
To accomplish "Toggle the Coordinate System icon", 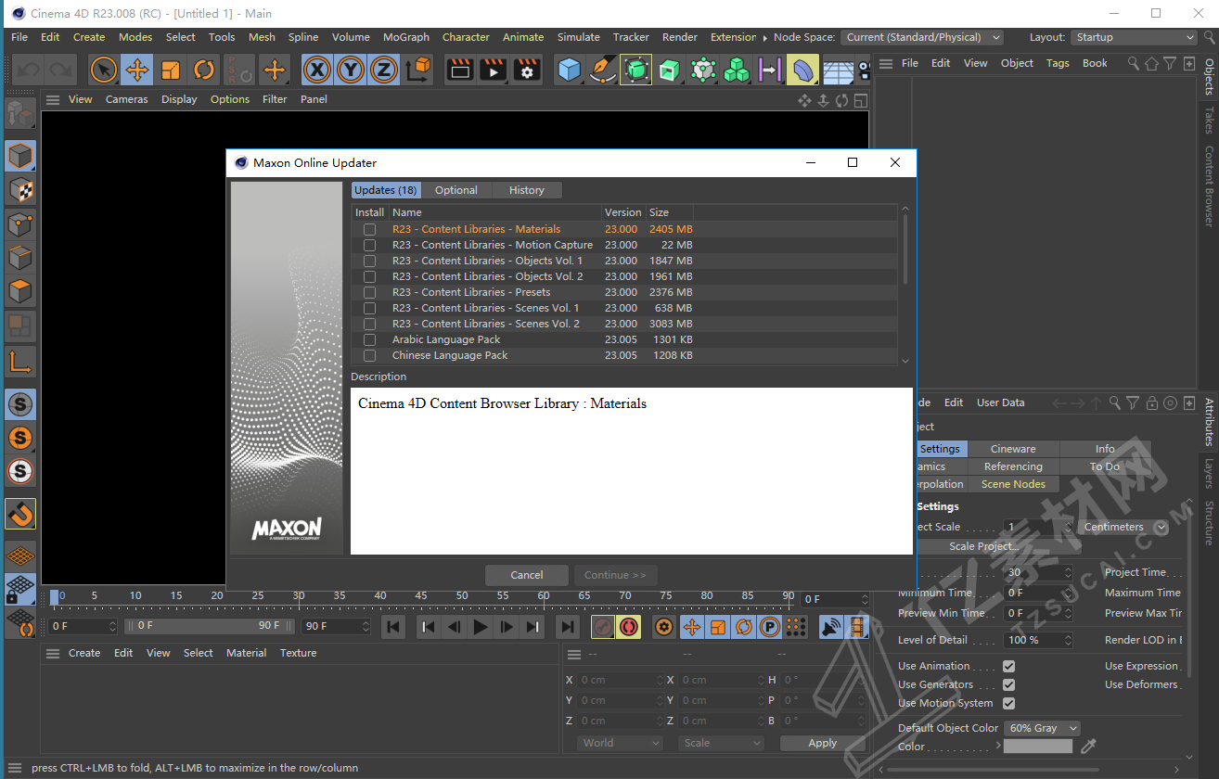I will [x=418, y=70].
